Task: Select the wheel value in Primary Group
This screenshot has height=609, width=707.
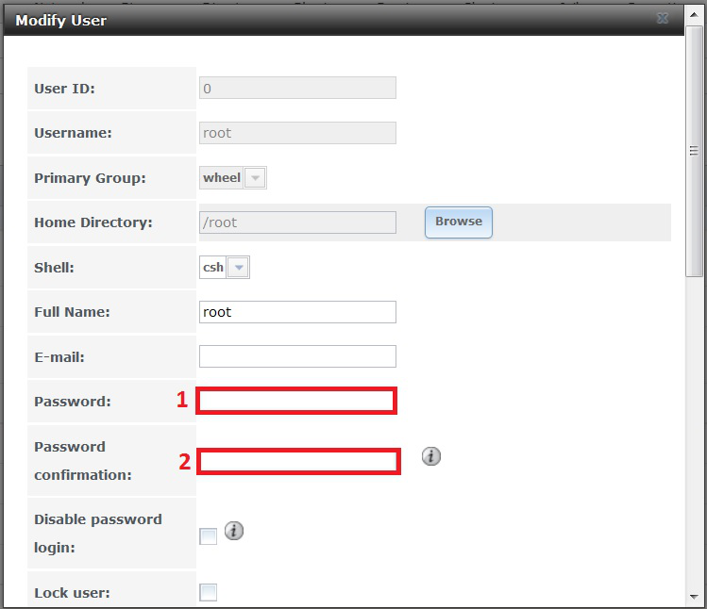Action: pos(222,177)
